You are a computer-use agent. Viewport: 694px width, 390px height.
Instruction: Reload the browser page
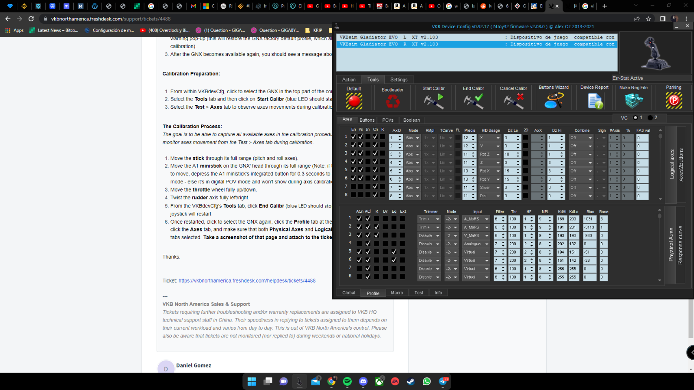pyautogui.click(x=31, y=19)
